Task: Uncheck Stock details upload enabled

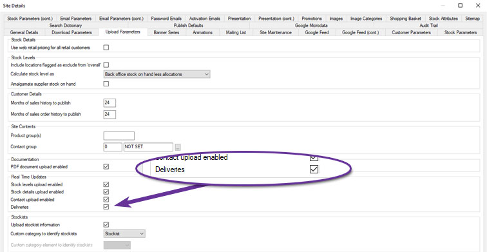Action: pyautogui.click(x=106, y=192)
